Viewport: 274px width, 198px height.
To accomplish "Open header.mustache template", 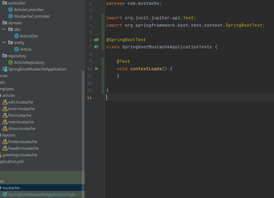I will pyautogui.click(x=24, y=148).
